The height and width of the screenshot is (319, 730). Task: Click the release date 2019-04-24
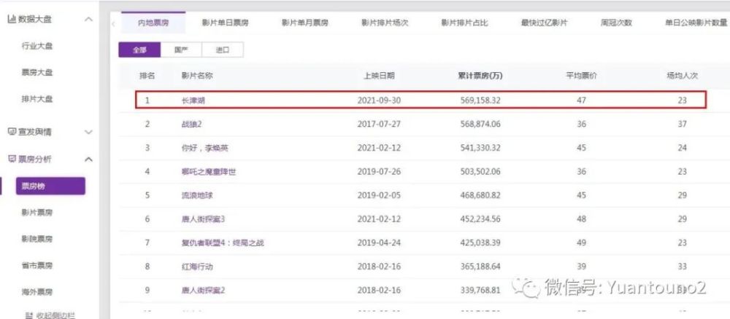click(379, 243)
